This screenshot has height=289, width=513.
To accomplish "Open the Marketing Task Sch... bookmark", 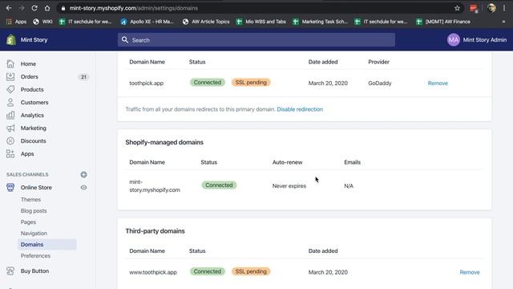I will pyautogui.click(x=321, y=22).
